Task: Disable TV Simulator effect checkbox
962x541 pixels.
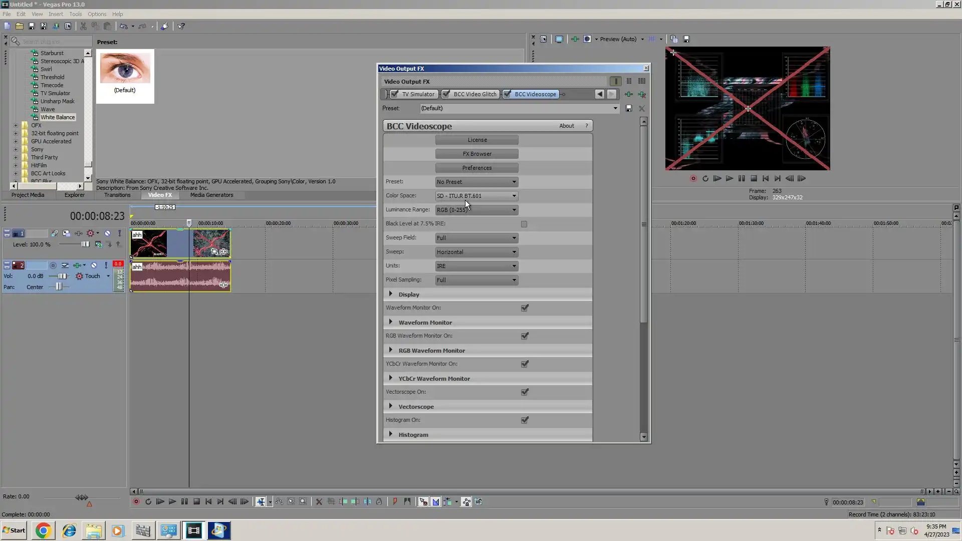Action: 395,94
